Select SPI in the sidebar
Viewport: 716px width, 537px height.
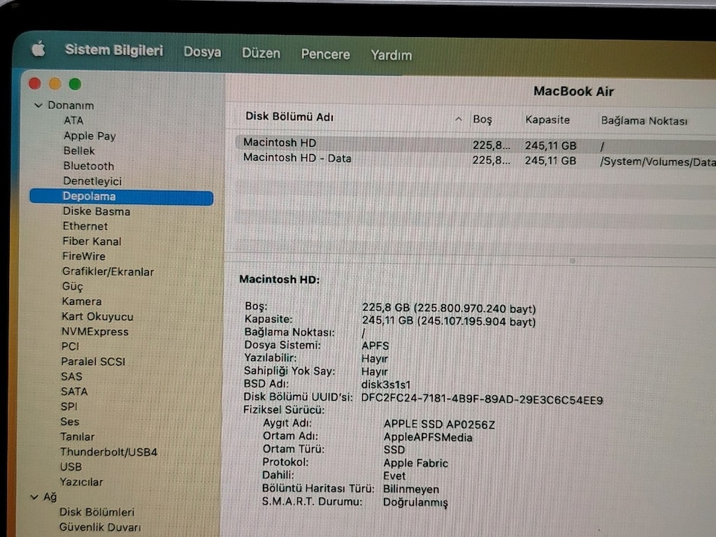coord(69,406)
